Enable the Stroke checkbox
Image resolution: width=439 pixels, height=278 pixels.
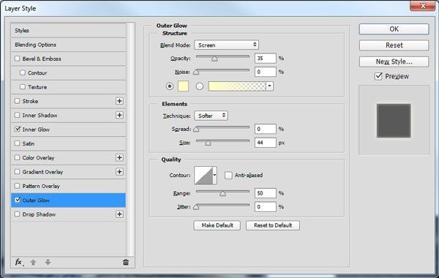[x=18, y=101]
